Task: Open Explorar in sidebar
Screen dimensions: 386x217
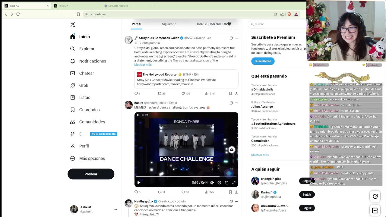Action: tap(82, 49)
